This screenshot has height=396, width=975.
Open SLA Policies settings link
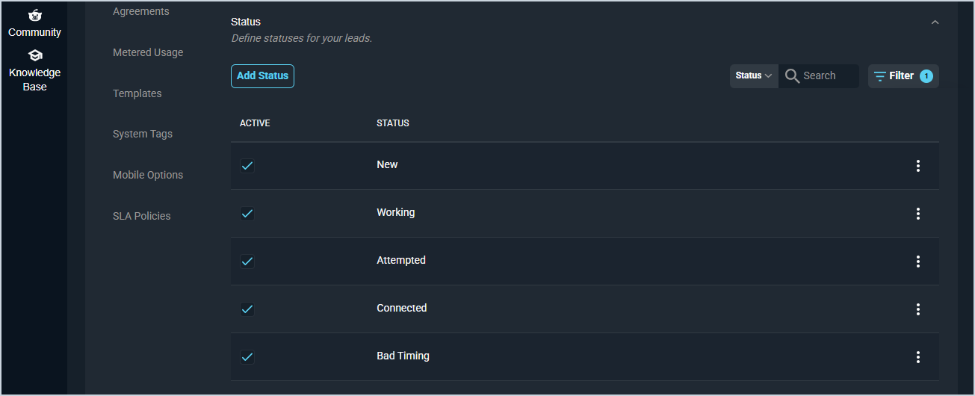[x=142, y=216]
